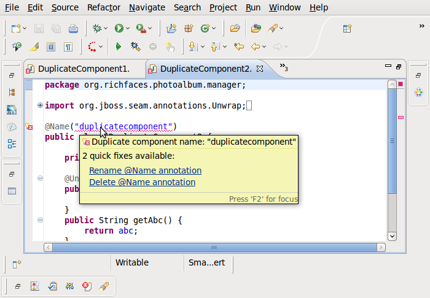Open the Open Perspective icon
The width and height of the screenshot is (430, 298).
tap(348, 28)
